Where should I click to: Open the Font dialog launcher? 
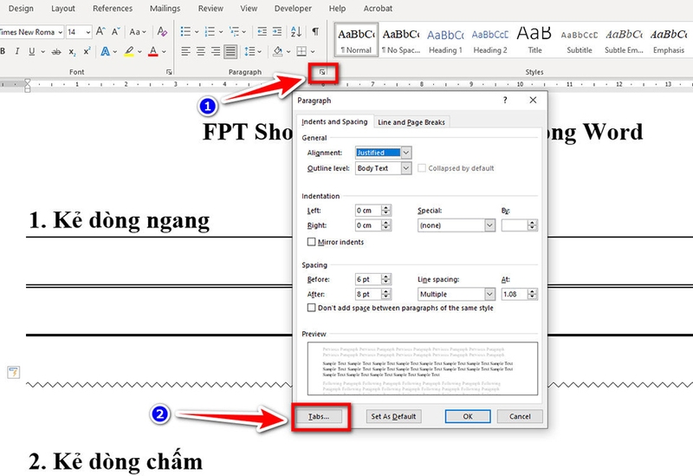click(169, 72)
